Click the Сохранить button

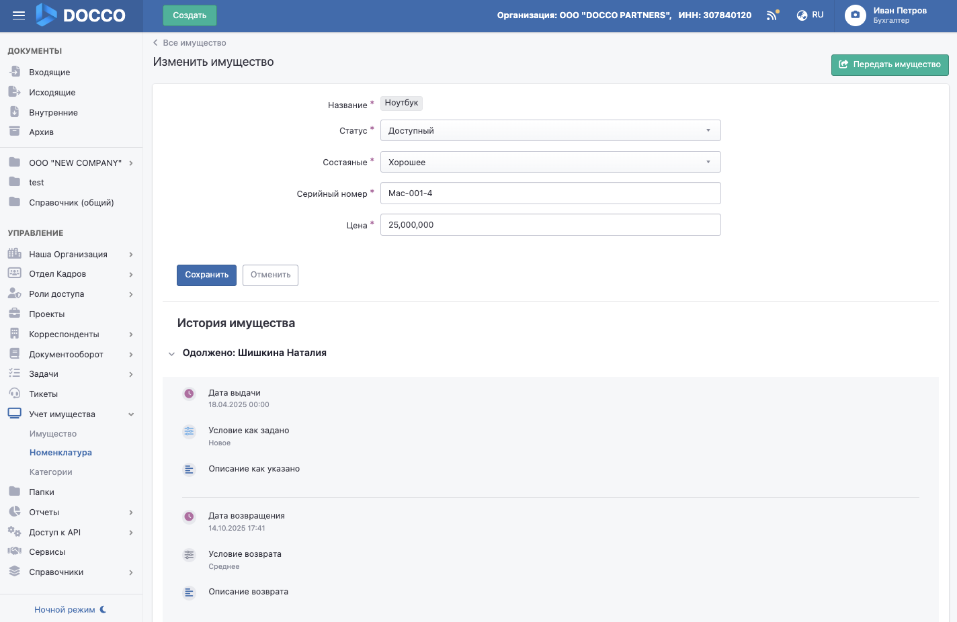[x=206, y=275]
